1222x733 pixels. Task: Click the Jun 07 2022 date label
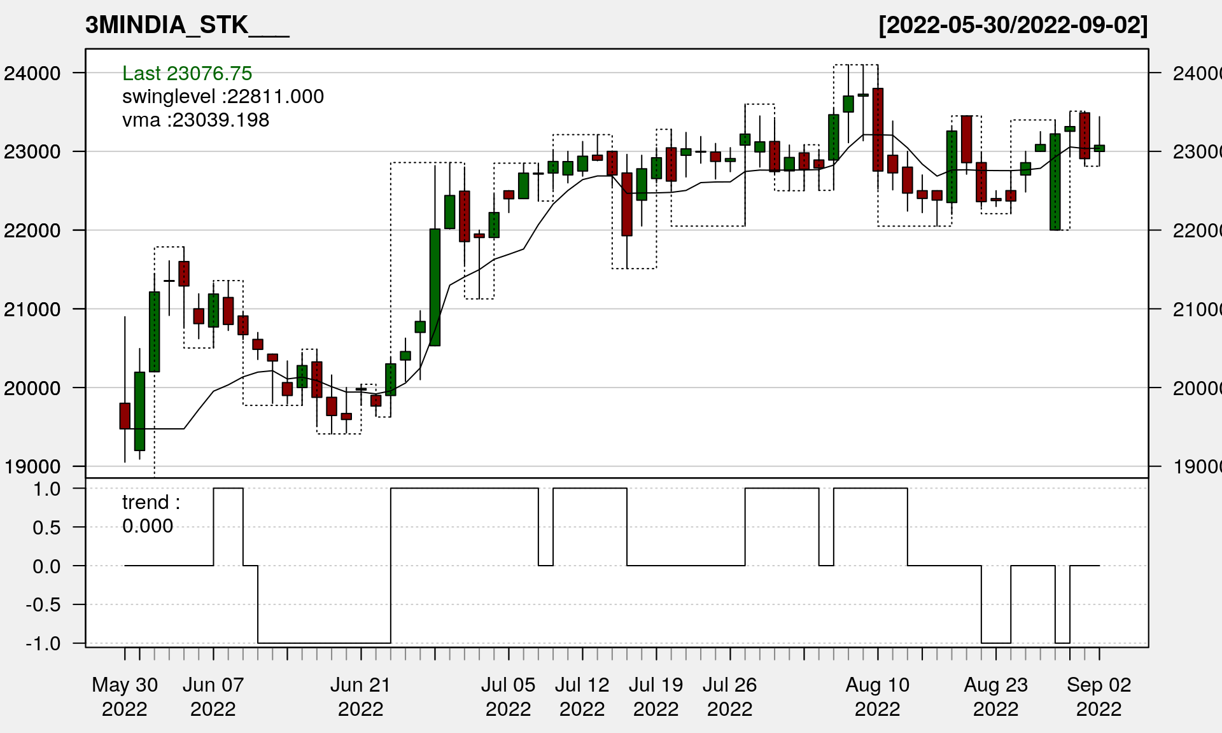click(x=213, y=696)
